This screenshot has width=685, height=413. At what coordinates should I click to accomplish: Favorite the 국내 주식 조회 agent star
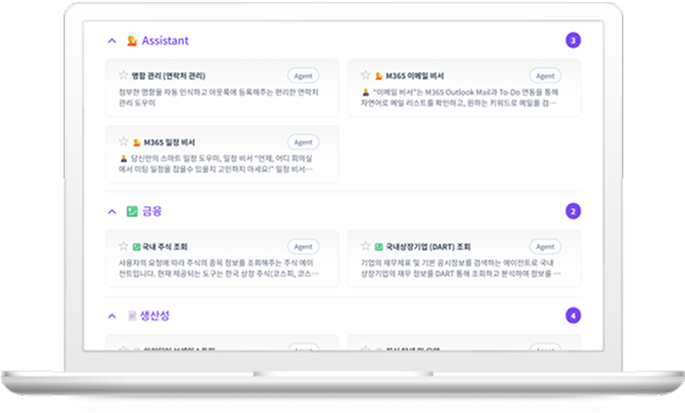[123, 246]
